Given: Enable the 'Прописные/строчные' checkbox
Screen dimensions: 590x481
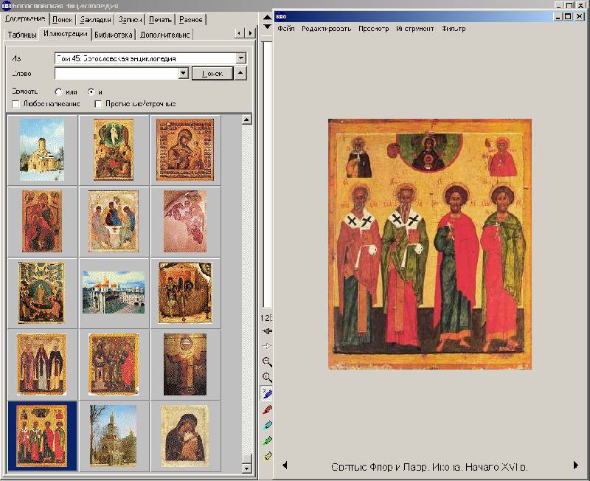Looking at the screenshot, I should (x=98, y=104).
